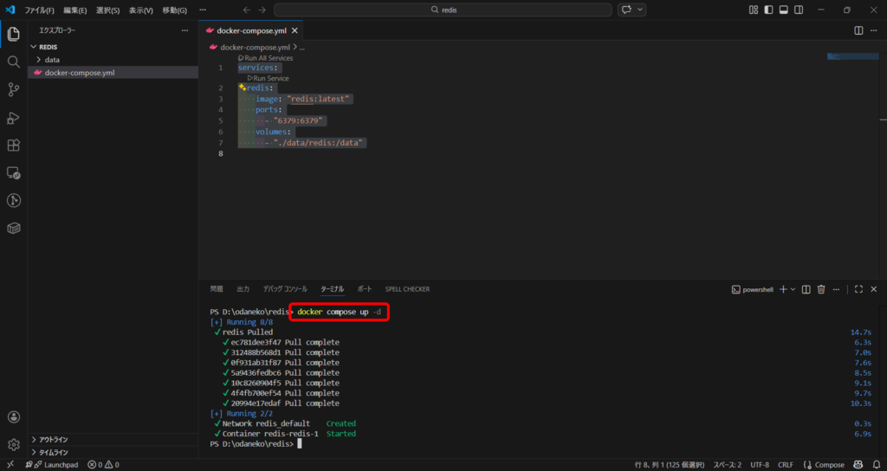The image size is (887, 471).
Task: Split the terminal pane
Action: [806, 289]
